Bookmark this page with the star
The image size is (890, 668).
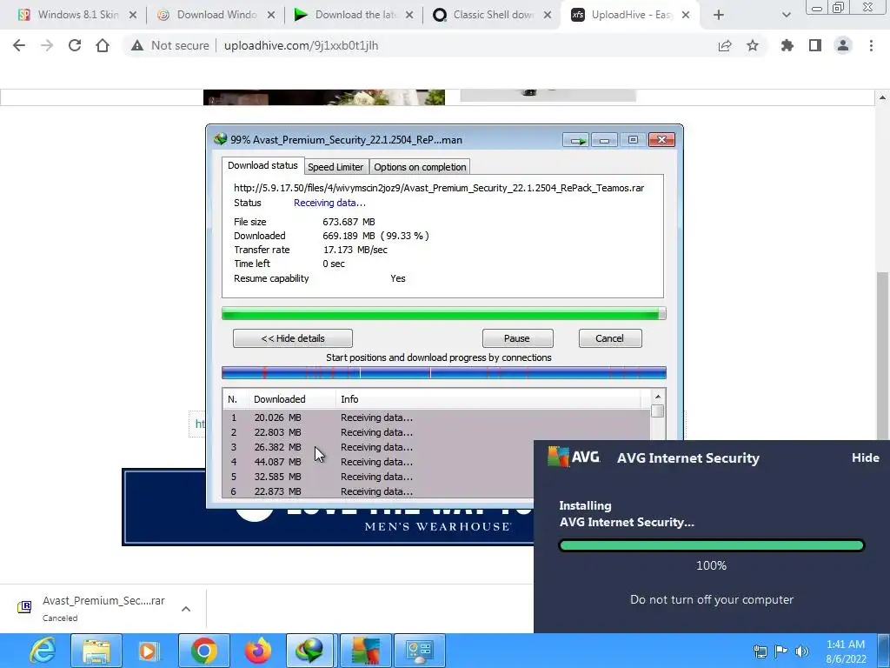click(x=753, y=45)
